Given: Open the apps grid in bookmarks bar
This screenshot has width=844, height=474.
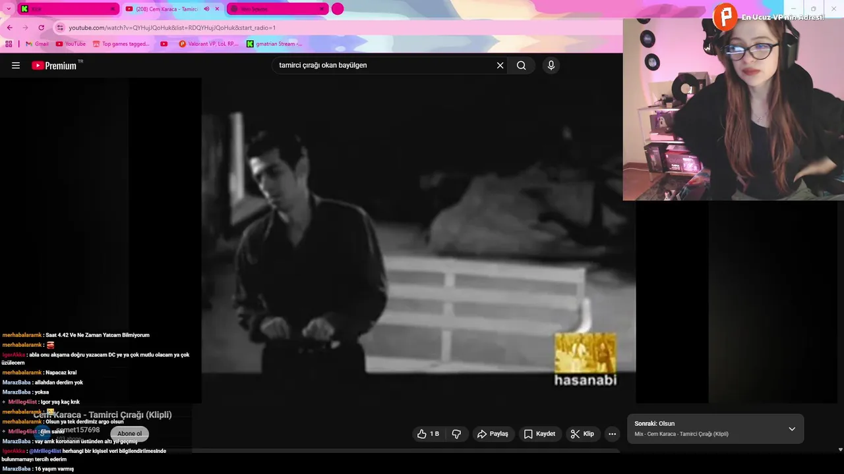Looking at the screenshot, I should coord(9,44).
